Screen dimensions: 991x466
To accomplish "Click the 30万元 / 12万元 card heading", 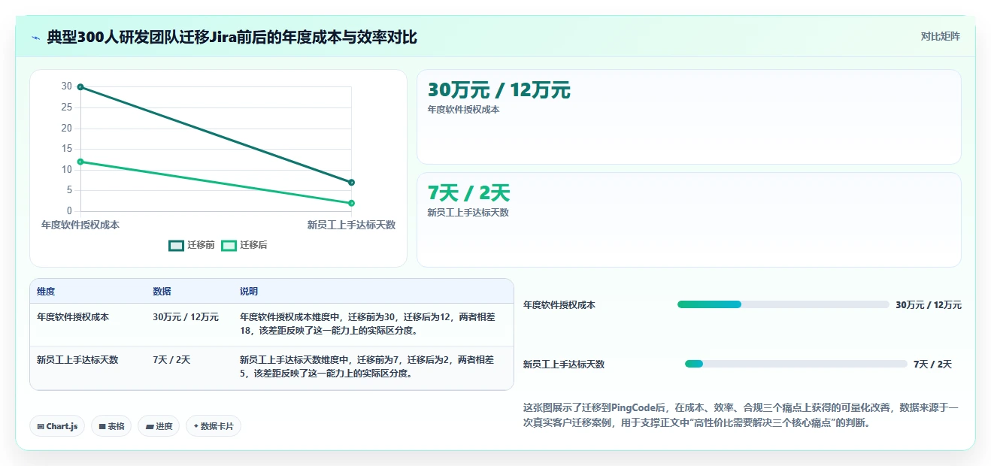I will pos(499,90).
